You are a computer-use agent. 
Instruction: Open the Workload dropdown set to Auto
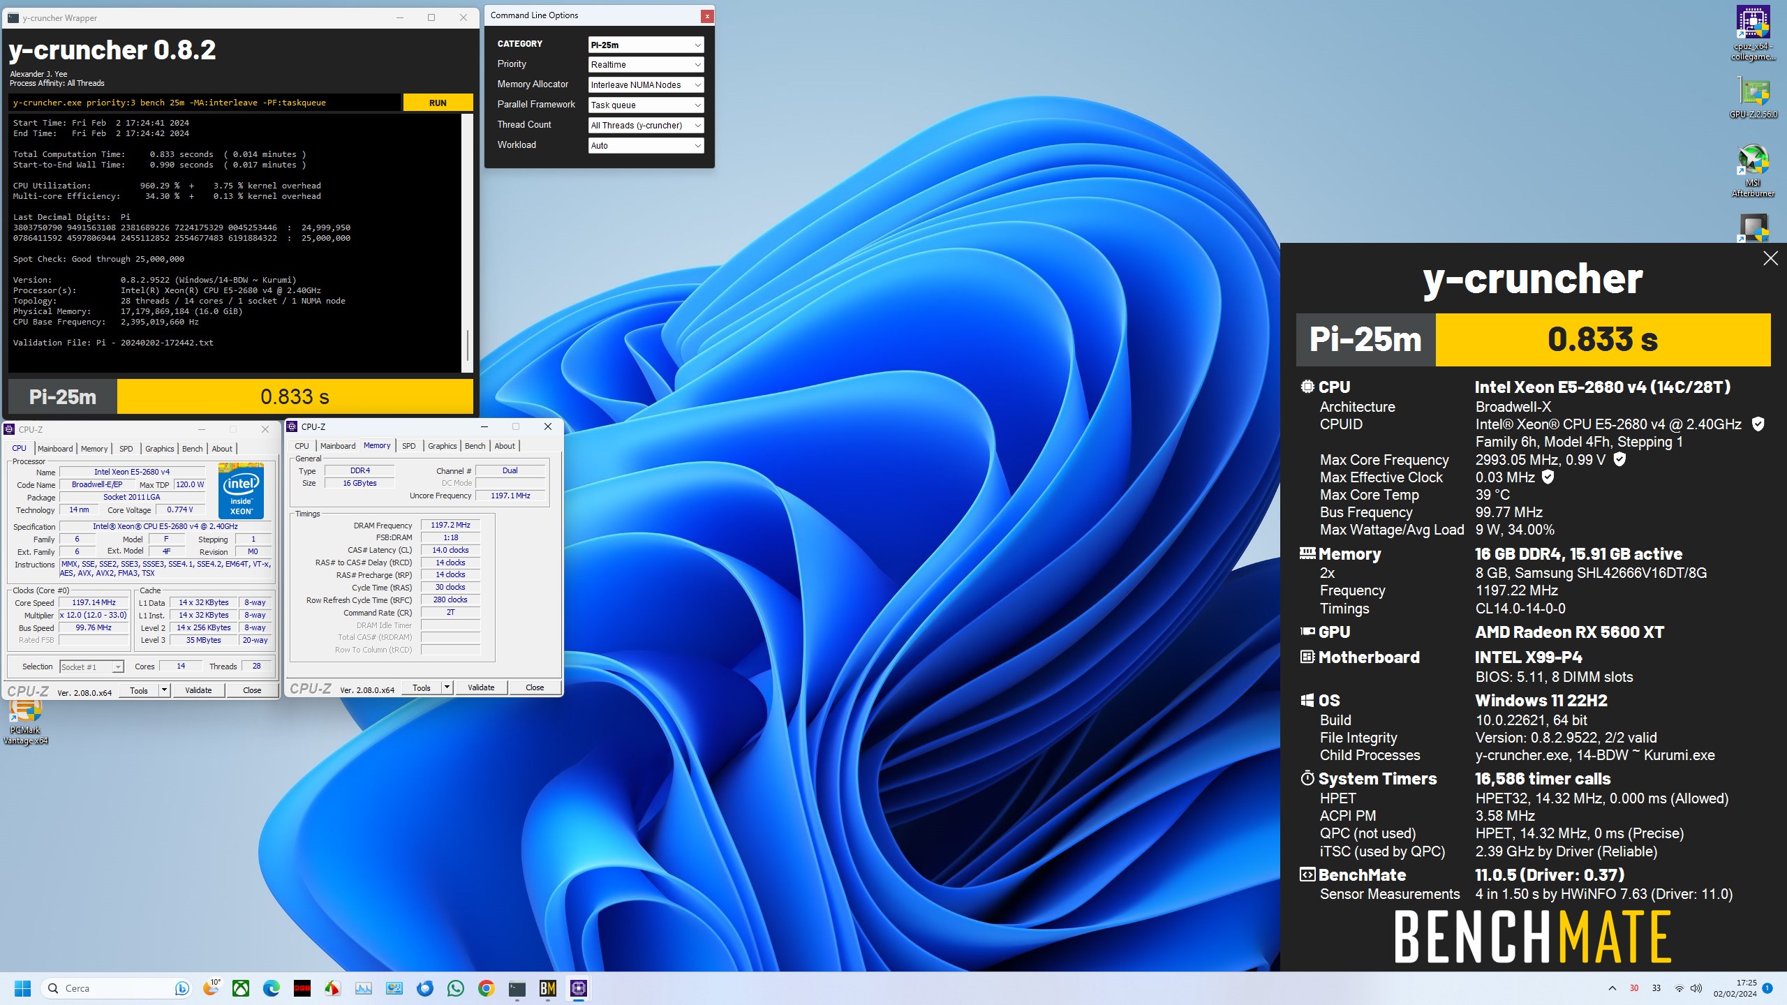pos(646,145)
